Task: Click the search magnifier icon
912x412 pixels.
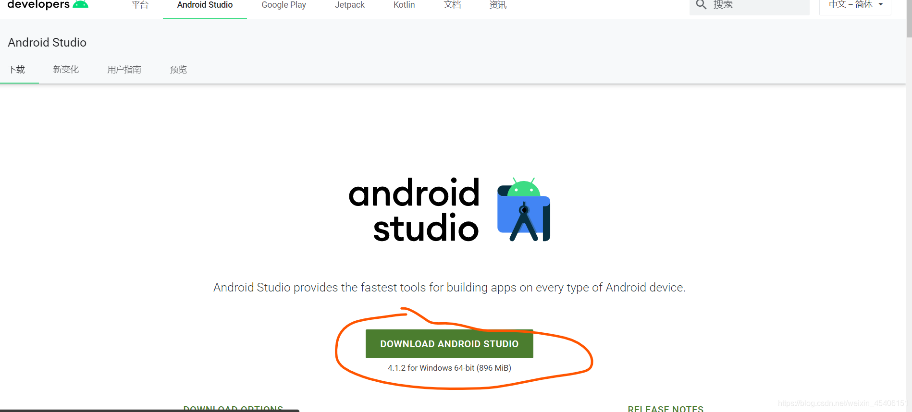Action: 701,5
